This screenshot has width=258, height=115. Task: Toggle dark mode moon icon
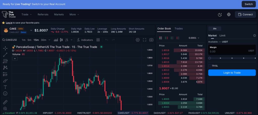coord(220,15)
